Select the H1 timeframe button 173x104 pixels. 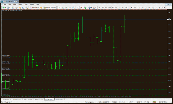pyautogui.click(x=113, y=7)
